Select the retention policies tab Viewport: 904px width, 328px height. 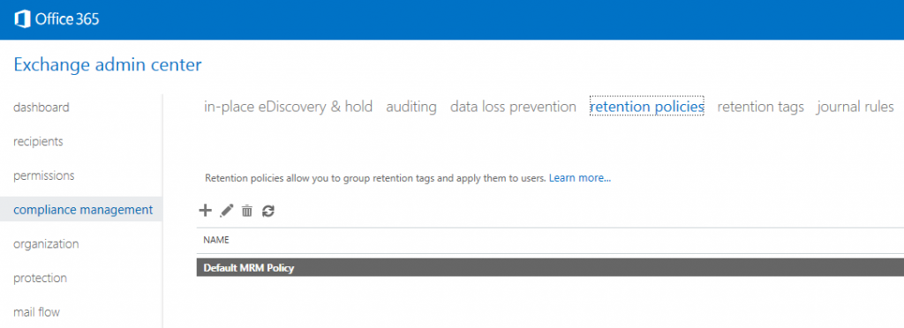(x=647, y=107)
